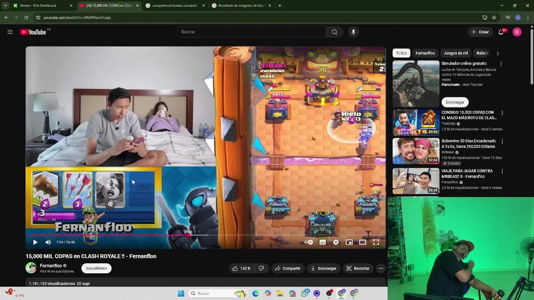Click the search magnifier button
The height and width of the screenshot is (300, 534).
coord(334,32)
